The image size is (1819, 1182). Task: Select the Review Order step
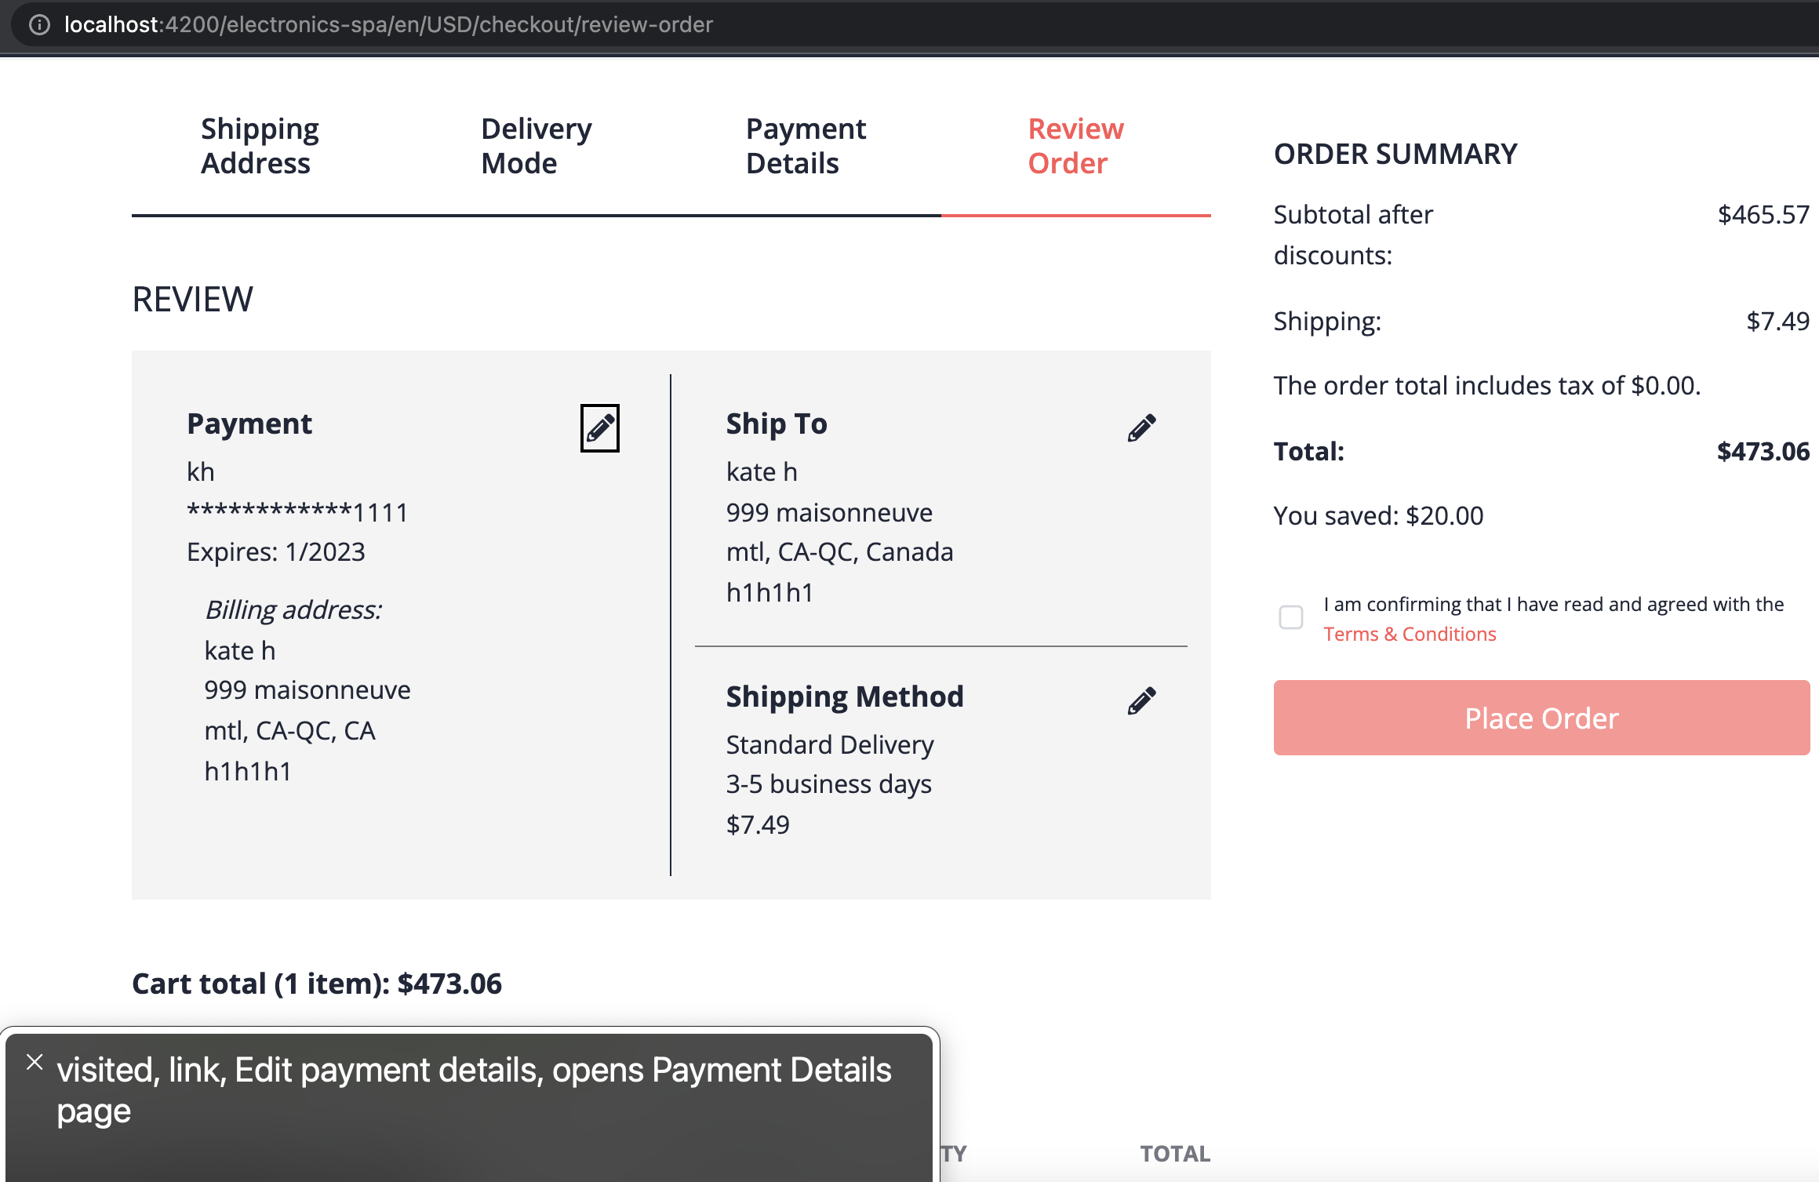[x=1075, y=145]
